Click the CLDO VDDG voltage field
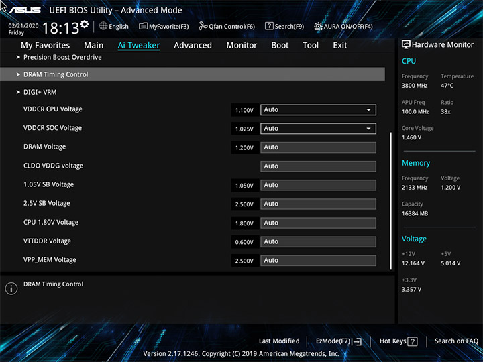The height and width of the screenshot is (362, 483). pos(318,166)
